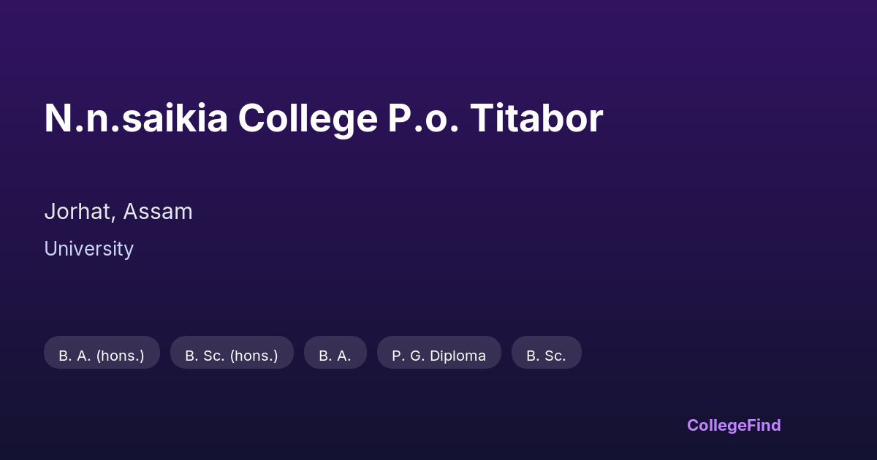
Task: Open the N.n.saikia College P.o. Titabor title
Action: [323, 118]
